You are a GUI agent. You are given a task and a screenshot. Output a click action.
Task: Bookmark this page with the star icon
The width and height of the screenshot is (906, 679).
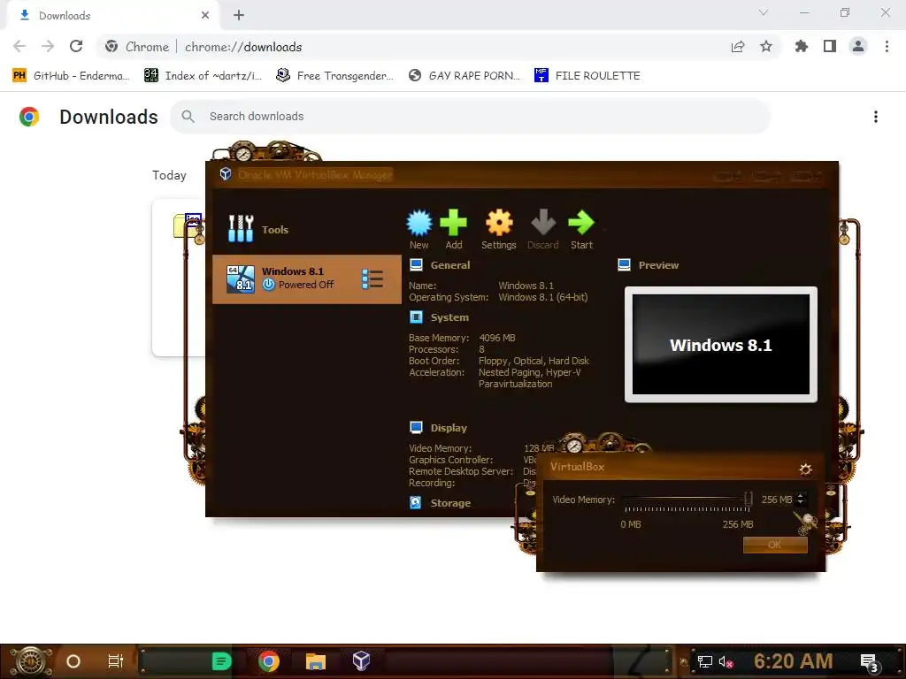tap(766, 46)
